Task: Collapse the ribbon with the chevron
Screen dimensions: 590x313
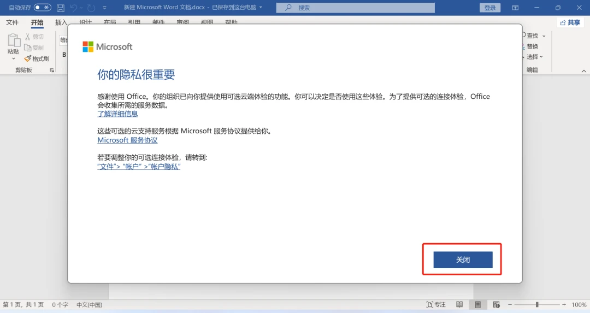Action: coord(583,70)
